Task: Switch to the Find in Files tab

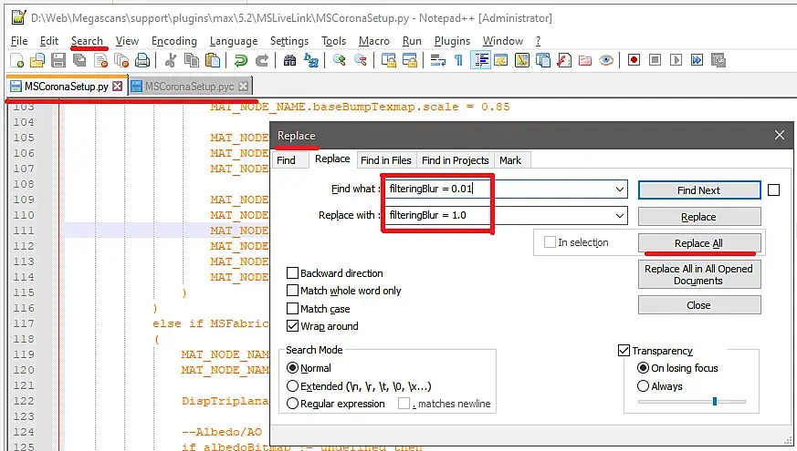Action: (386, 160)
